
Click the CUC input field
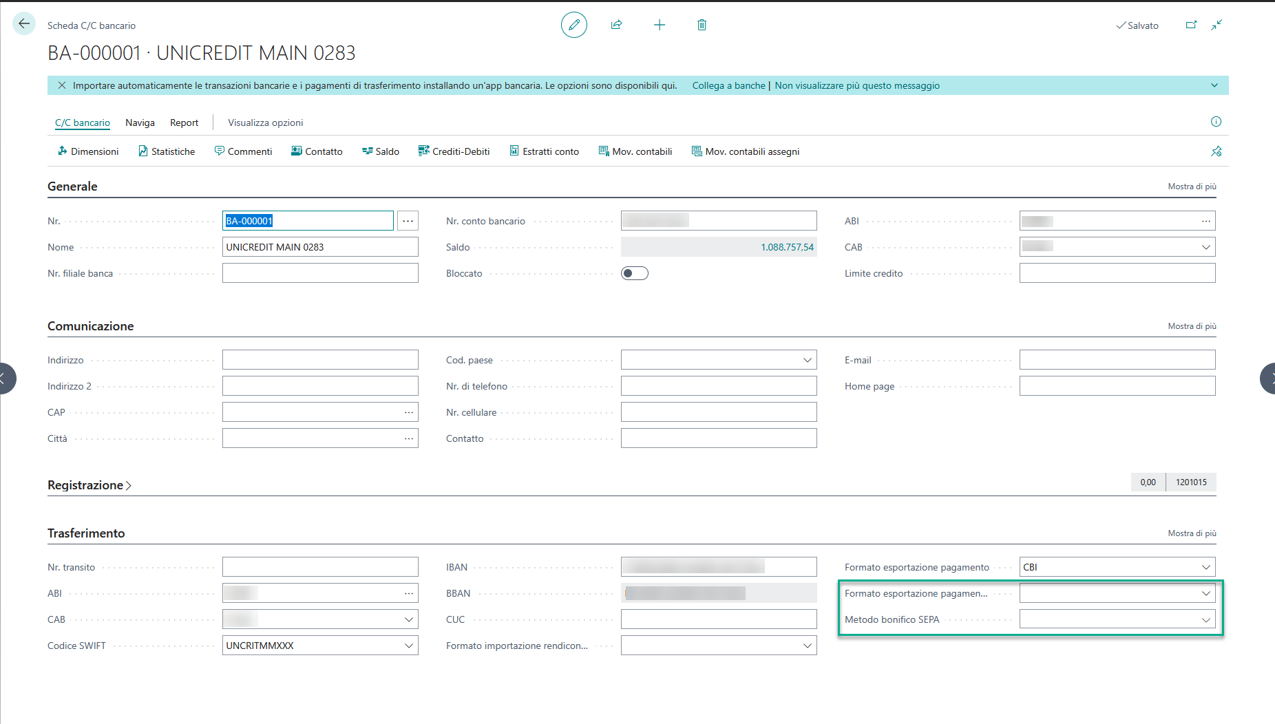pyautogui.click(x=719, y=619)
